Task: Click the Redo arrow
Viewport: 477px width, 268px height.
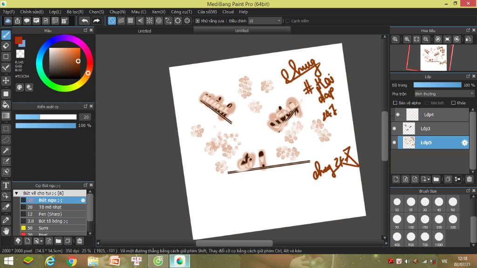Action: pos(96,20)
